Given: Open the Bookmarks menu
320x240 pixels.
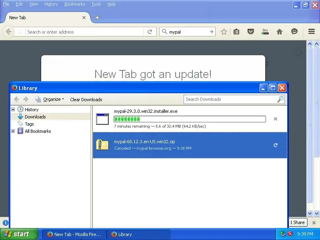Looking at the screenshot, I should click(x=74, y=4).
